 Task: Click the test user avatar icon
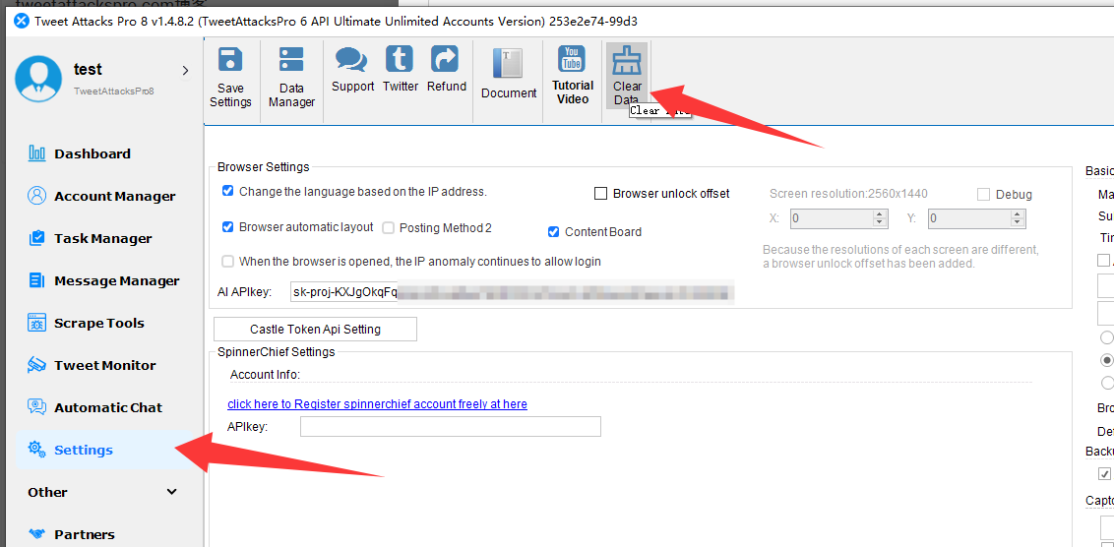(x=38, y=78)
